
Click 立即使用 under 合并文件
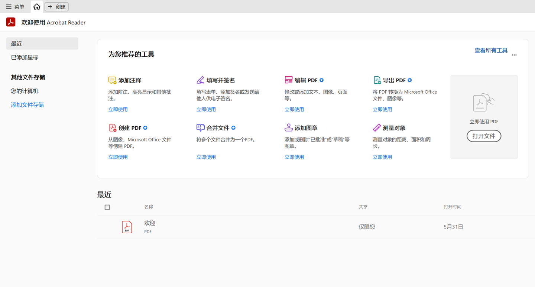[x=206, y=157]
